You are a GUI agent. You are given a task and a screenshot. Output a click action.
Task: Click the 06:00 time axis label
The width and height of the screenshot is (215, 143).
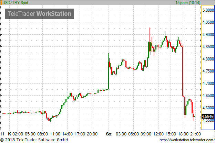tap(134, 134)
